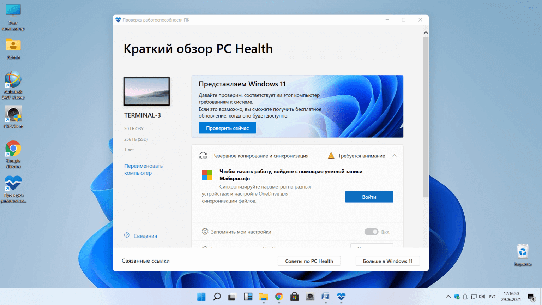Click the Microsoft four-color logo
The height and width of the screenshot is (305, 542).
point(207,175)
